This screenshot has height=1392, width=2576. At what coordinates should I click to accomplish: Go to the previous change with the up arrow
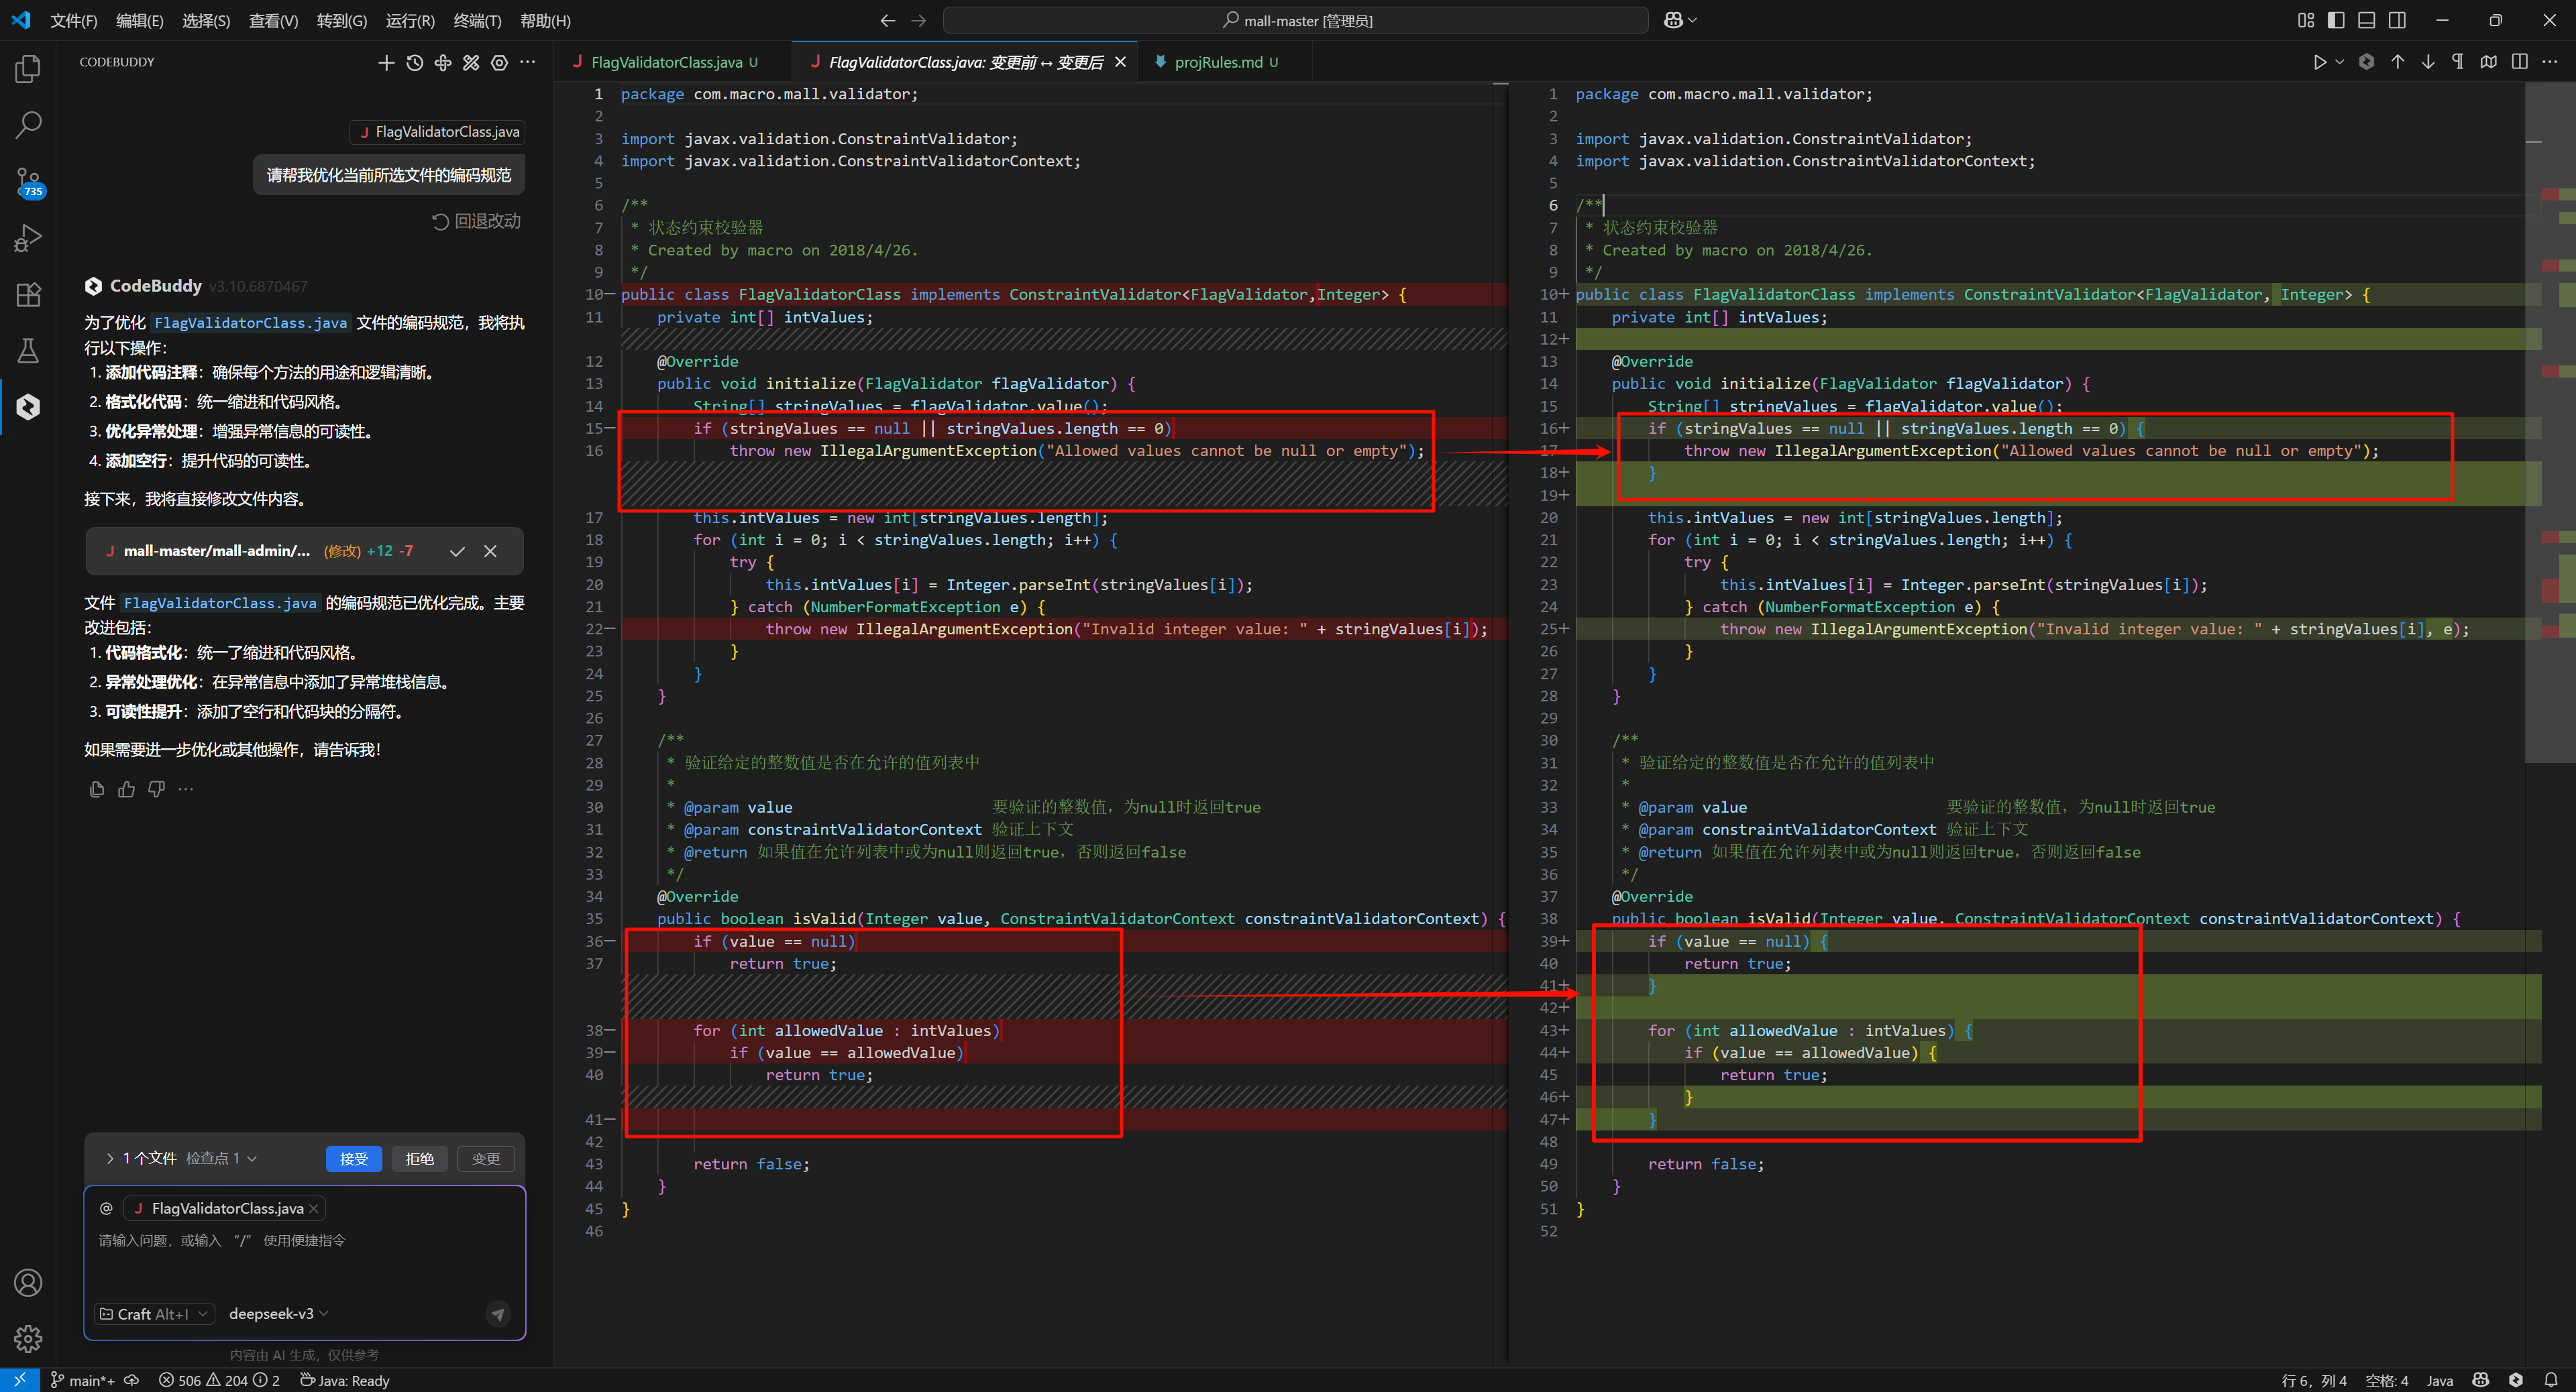tap(2397, 62)
